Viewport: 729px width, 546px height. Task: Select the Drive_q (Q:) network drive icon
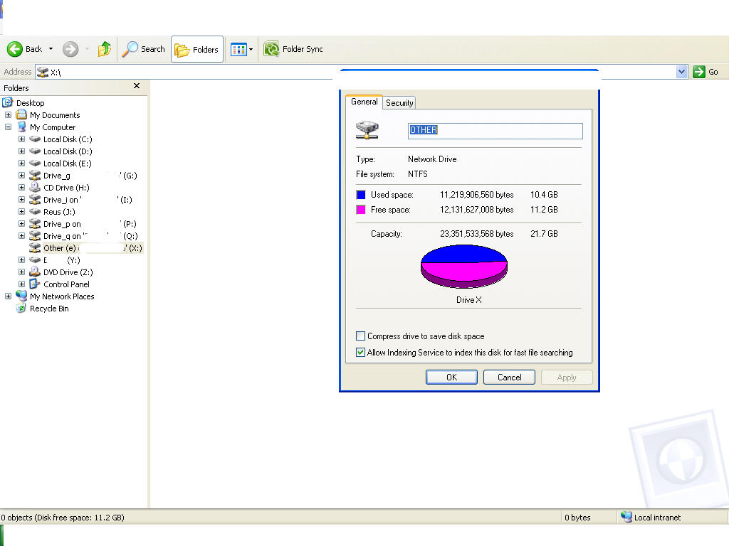click(35, 235)
